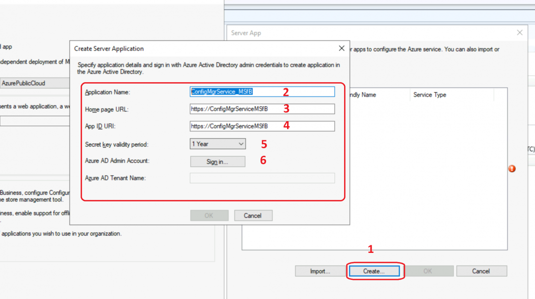Viewport: 535px width, 299px height.
Task: Click the Import button
Action: pyautogui.click(x=320, y=271)
